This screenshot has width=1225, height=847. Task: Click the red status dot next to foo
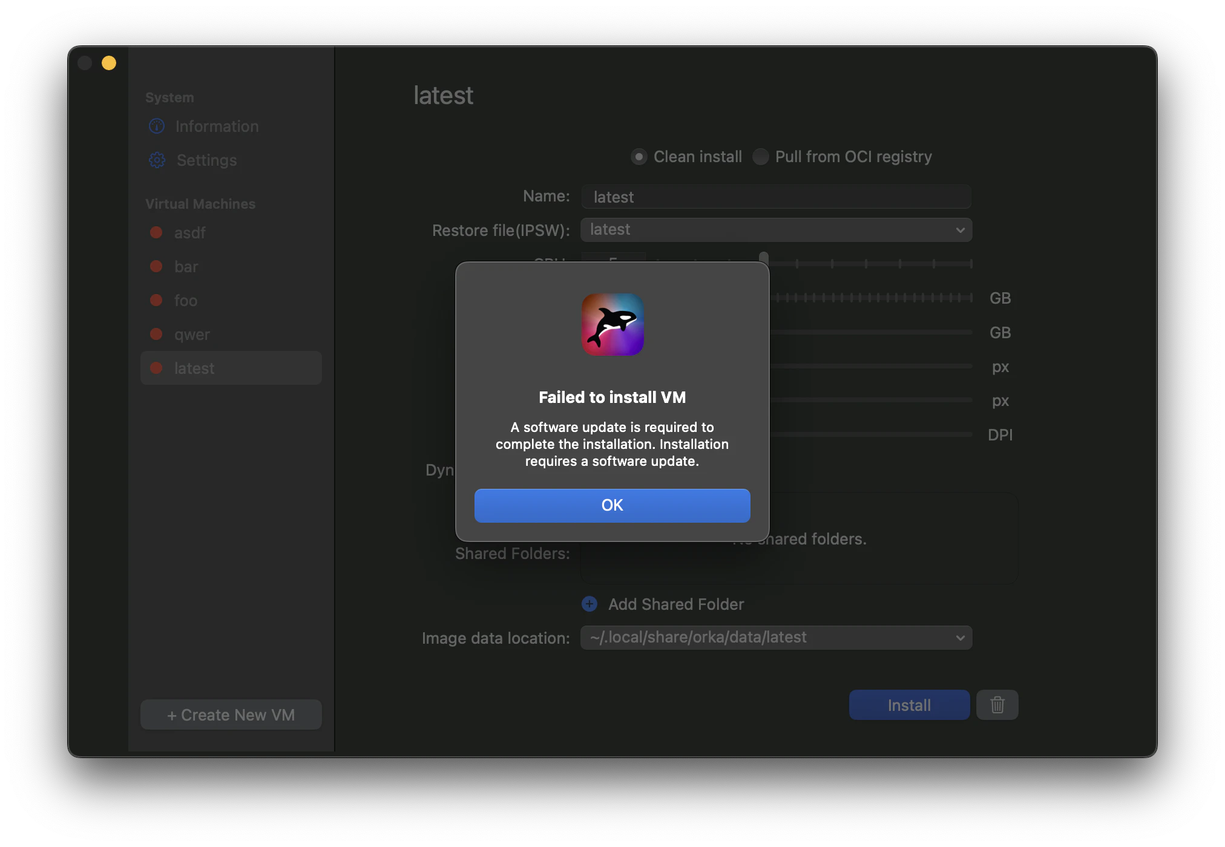tap(157, 300)
